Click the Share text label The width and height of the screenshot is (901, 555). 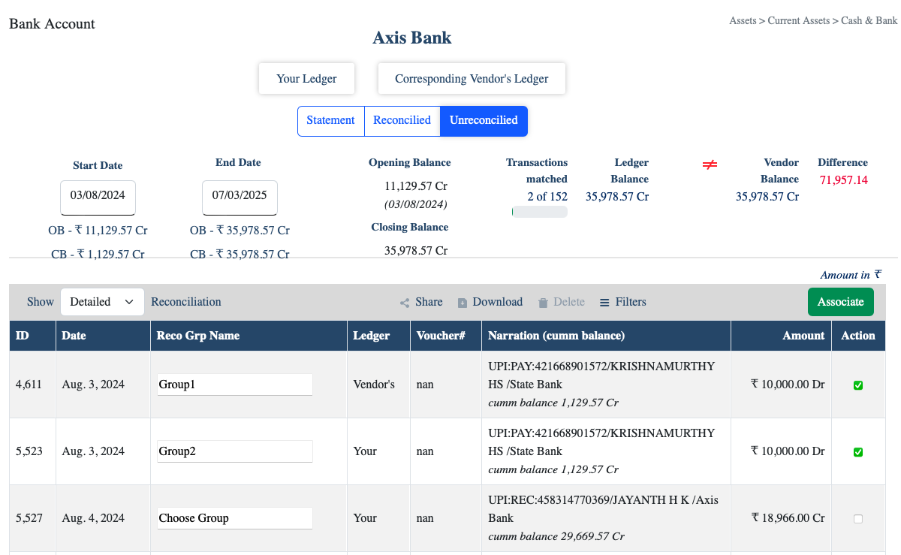point(429,302)
